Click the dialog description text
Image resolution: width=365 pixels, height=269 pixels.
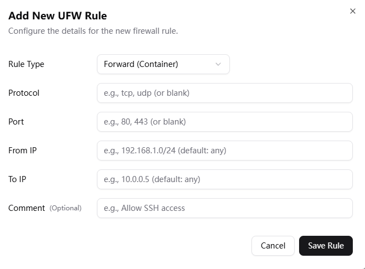click(93, 31)
